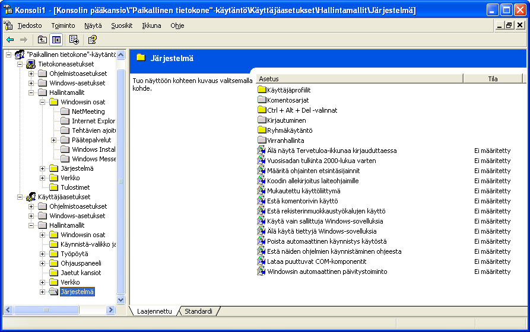The image size is (530, 332).
Task: Click the root Paikallinen tietokone policy icon
Action: click(20, 55)
